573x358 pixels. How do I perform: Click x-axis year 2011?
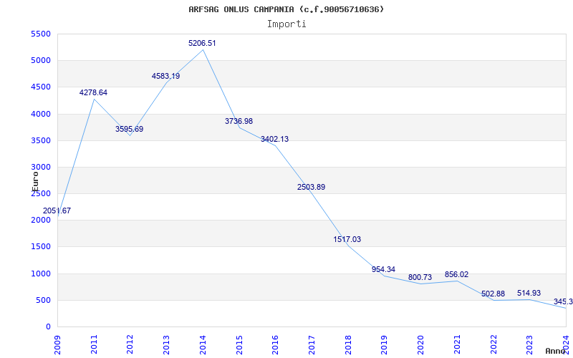(94, 345)
